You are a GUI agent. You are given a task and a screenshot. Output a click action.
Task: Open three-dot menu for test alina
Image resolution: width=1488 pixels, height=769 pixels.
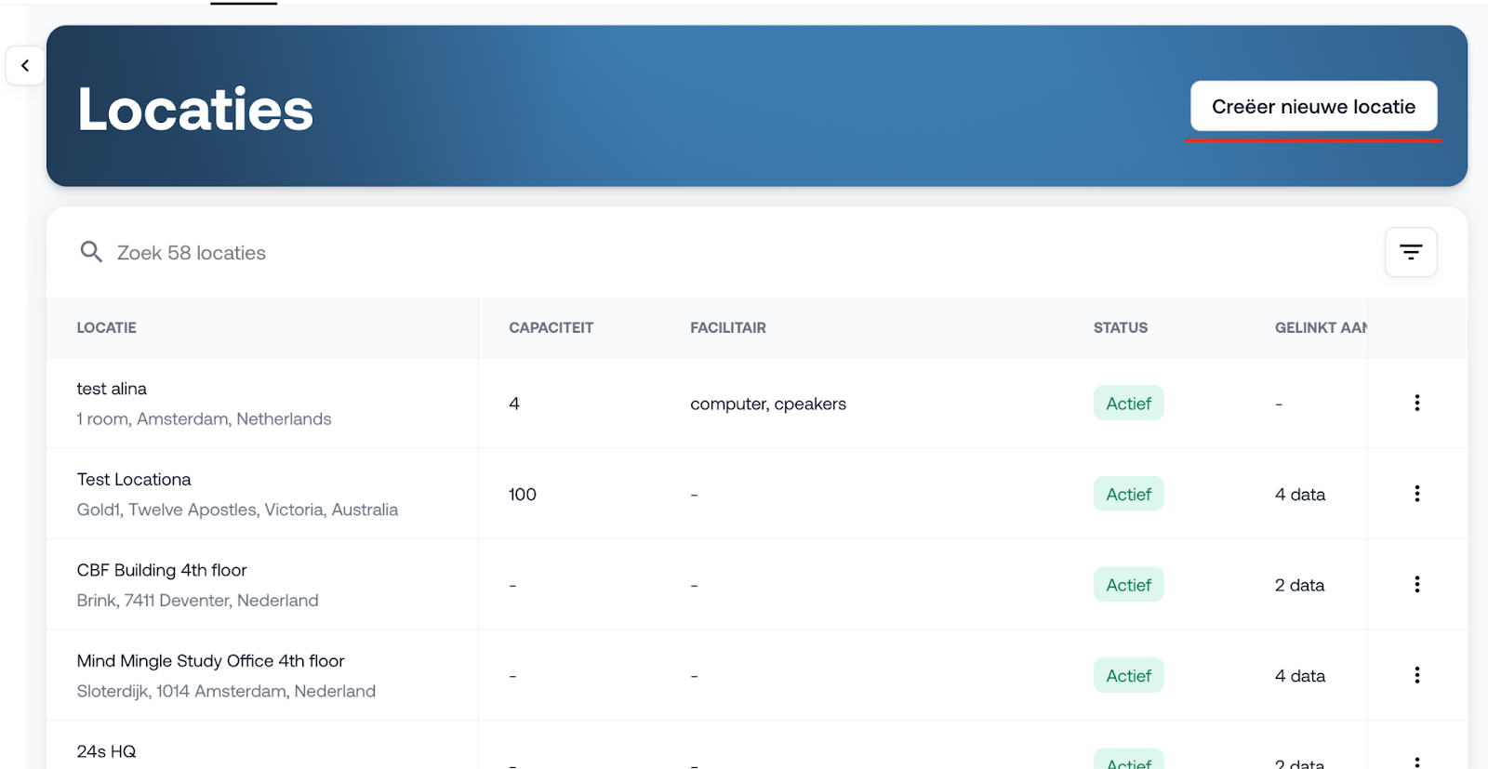[1416, 403]
